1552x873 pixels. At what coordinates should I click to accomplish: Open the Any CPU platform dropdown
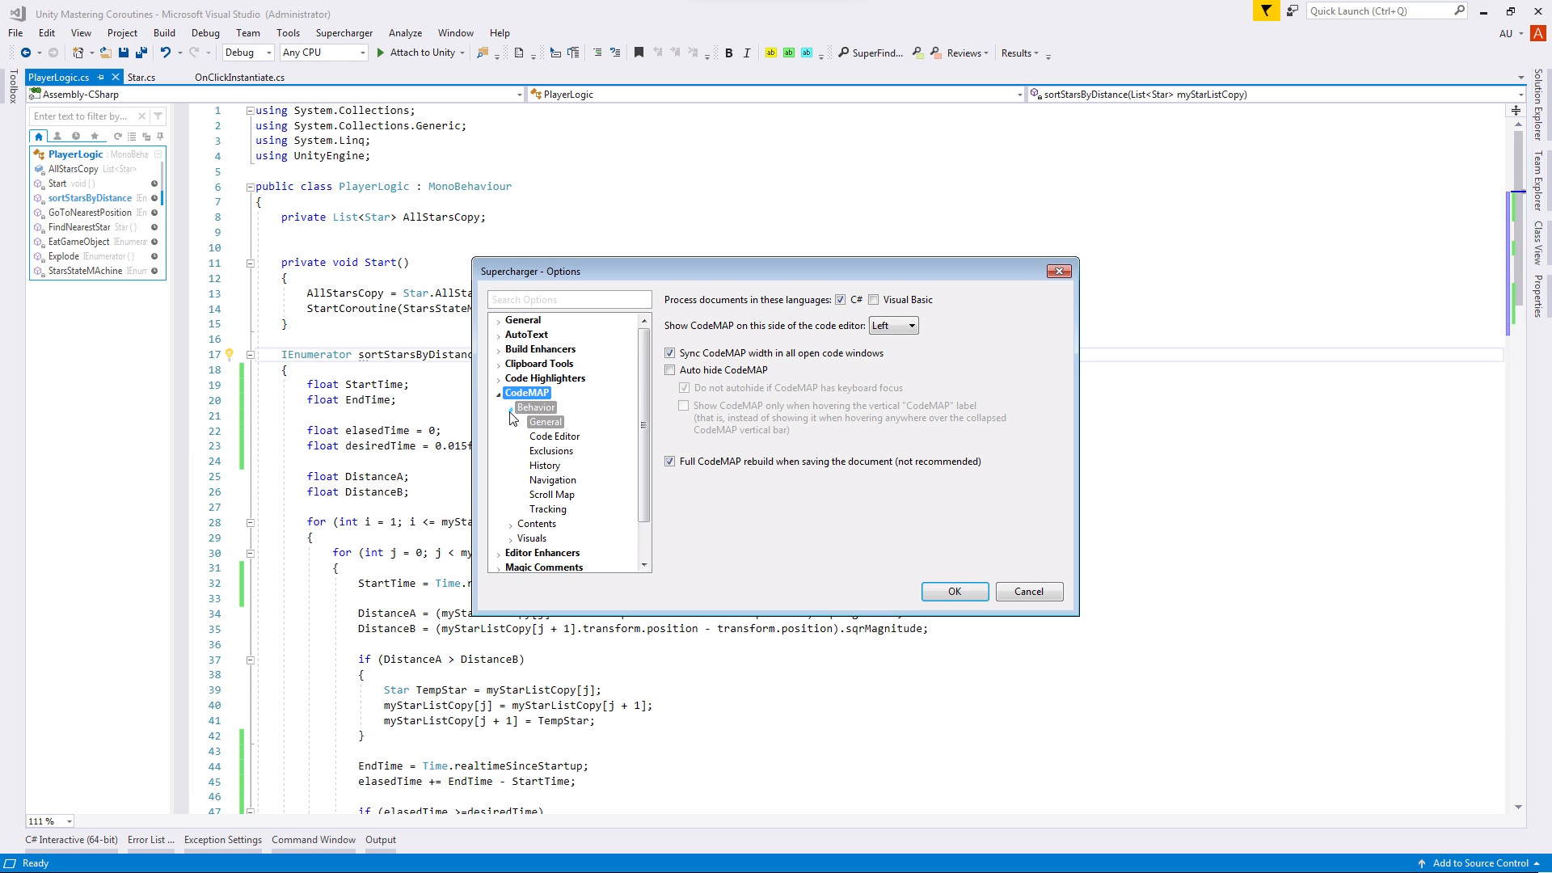[363, 53]
